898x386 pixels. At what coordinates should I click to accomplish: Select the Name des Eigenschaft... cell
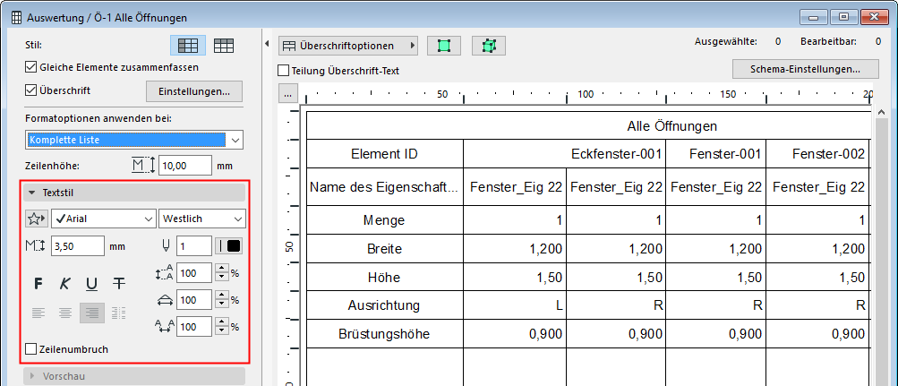tap(384, 186)
